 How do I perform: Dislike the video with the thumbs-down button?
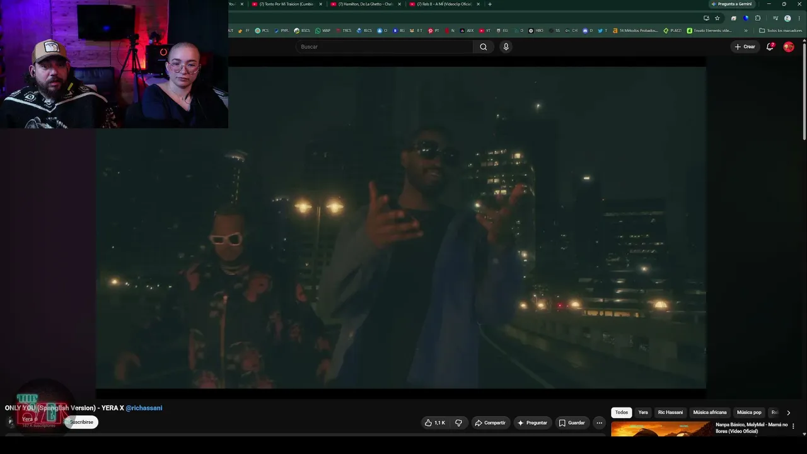coord(458,423)
